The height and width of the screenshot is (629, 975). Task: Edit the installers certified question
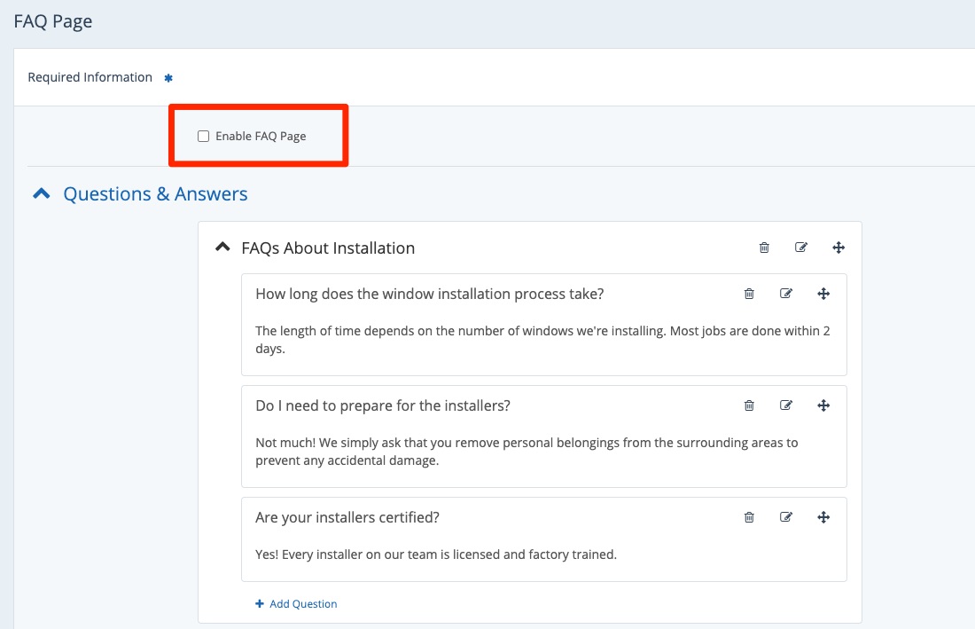click(x=786, y=517)
